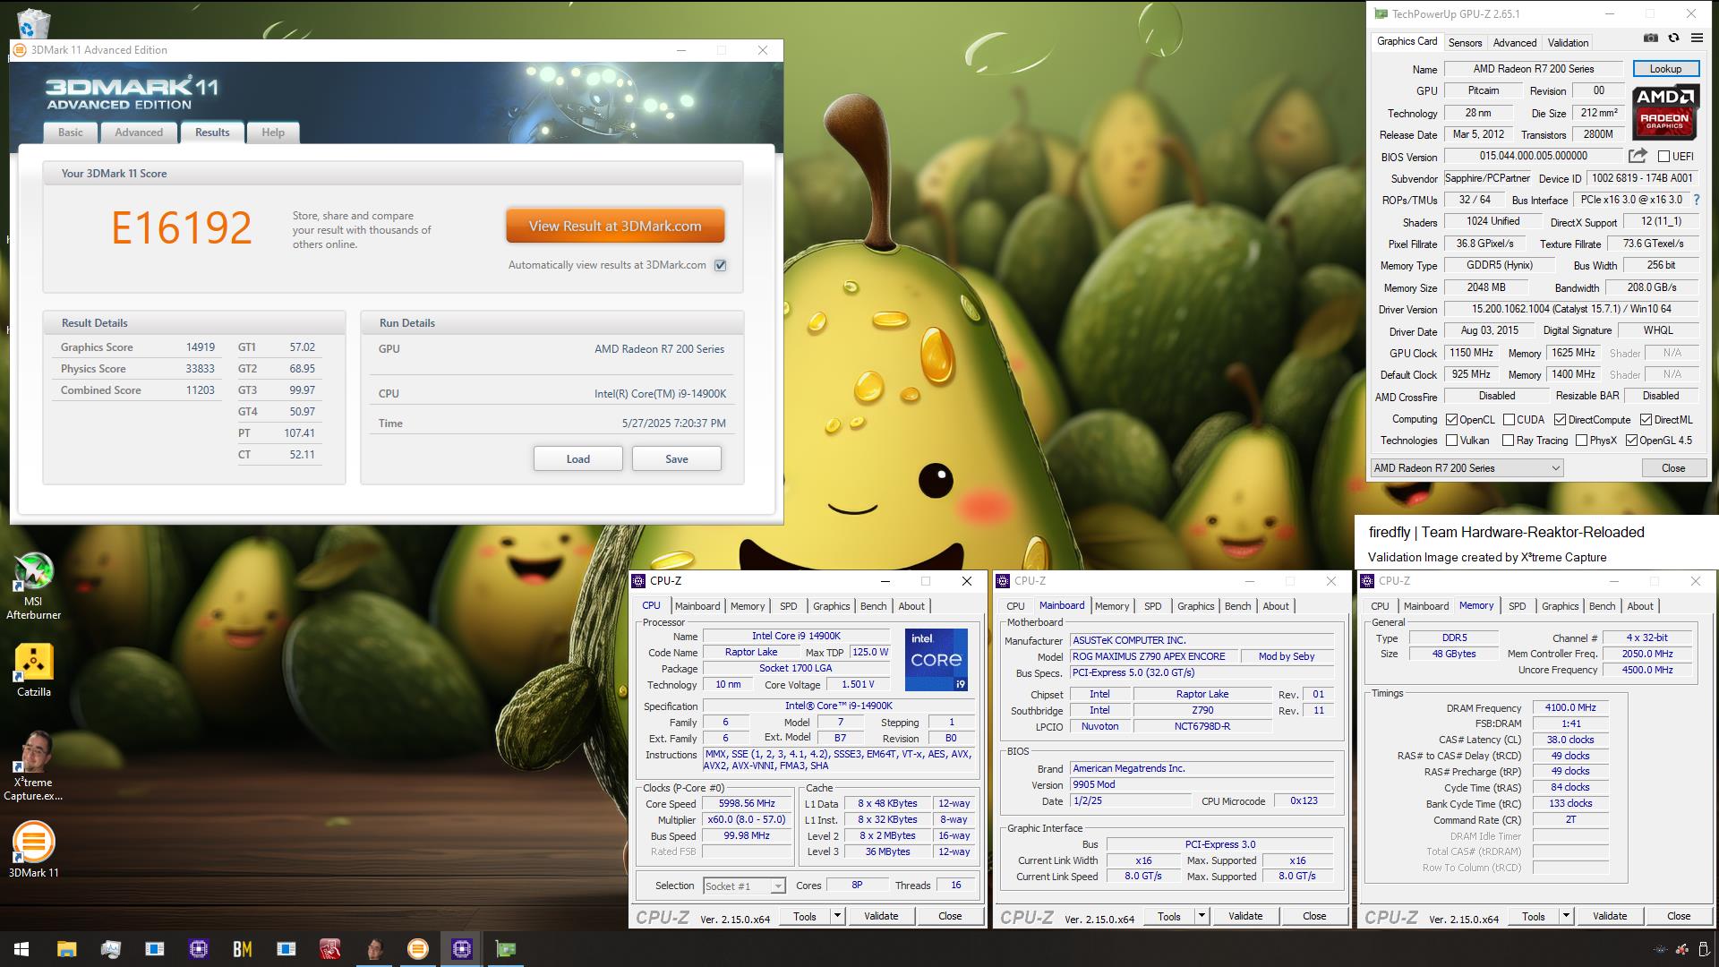
Task: Open Catzilla desktop shortcut
Action: pos(34,671)
